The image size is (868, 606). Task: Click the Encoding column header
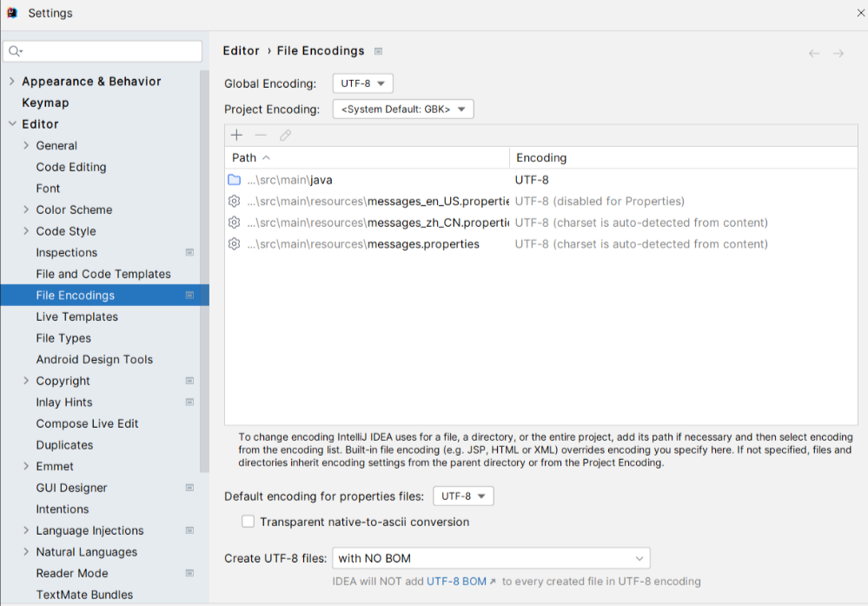coord(684,158)
